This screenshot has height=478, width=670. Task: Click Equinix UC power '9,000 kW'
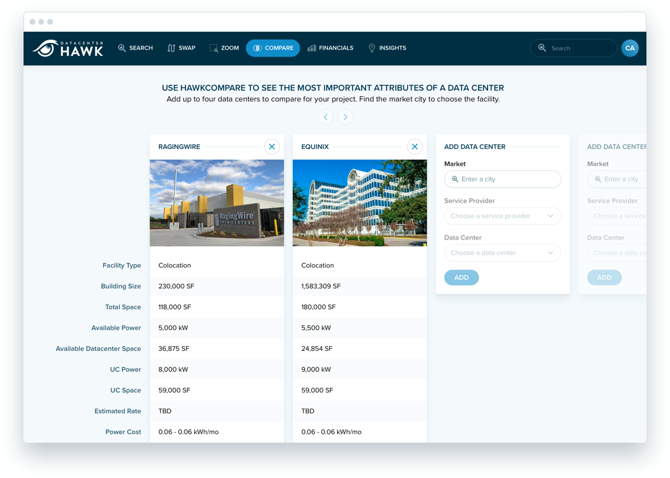316,370
